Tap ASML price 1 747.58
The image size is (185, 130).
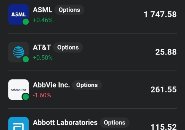(x=160, y=14)
